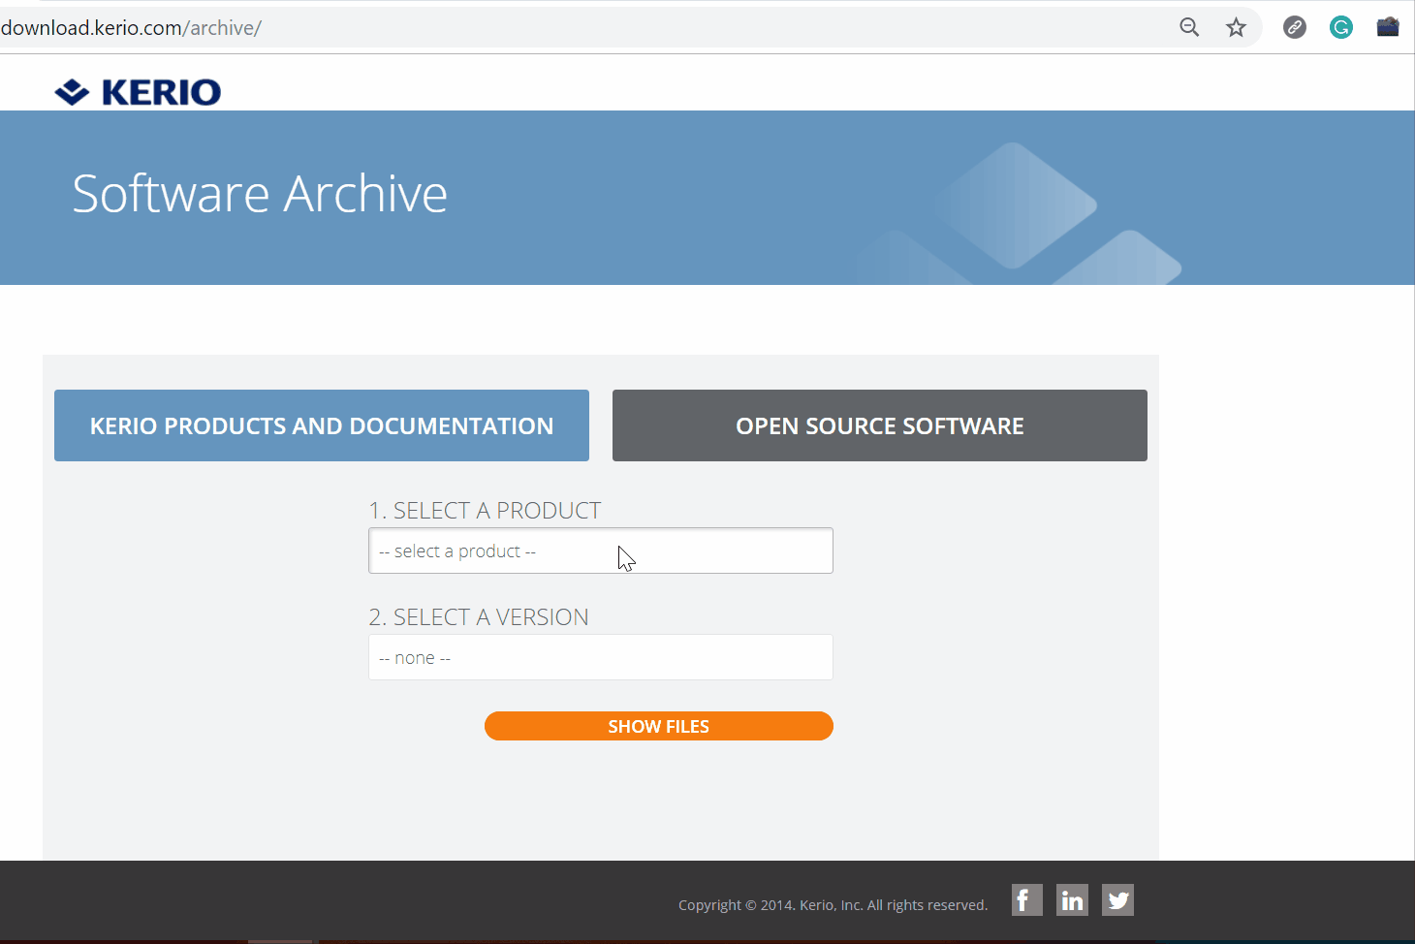Click the address bar URL download.kerio.com/archive/
Viewport: 1415px width, 944px height.
(131, 27)
